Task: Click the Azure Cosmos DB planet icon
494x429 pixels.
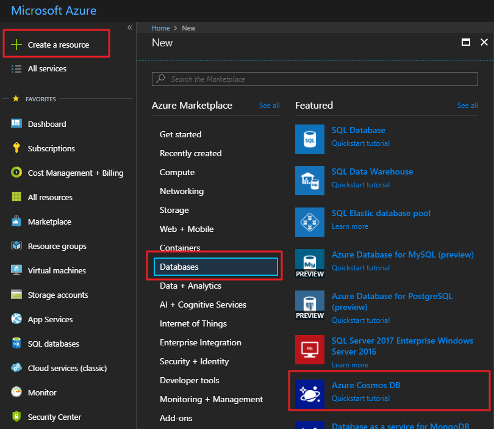Action: 310,394
